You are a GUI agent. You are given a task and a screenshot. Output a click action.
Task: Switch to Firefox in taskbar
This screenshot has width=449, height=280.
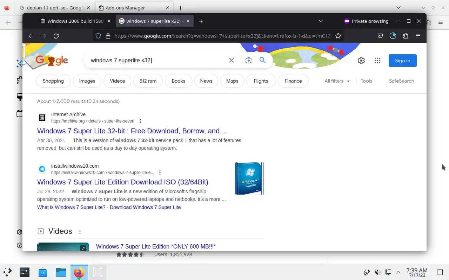79,272
